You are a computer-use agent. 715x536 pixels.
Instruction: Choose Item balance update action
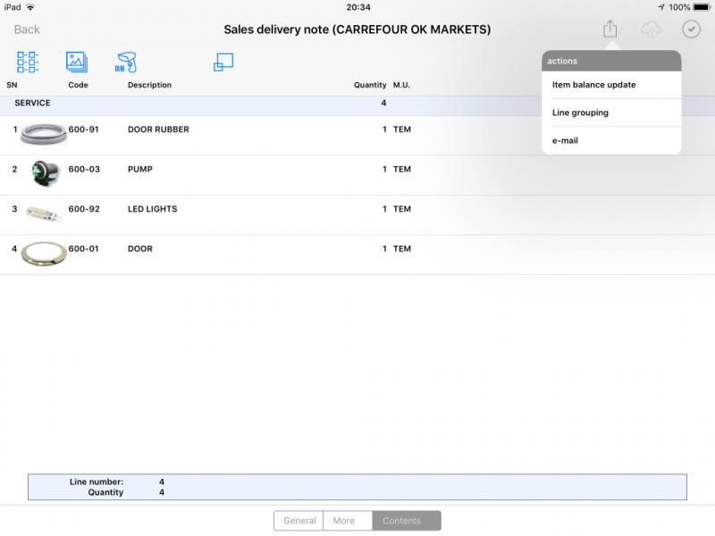pos(611,85)
